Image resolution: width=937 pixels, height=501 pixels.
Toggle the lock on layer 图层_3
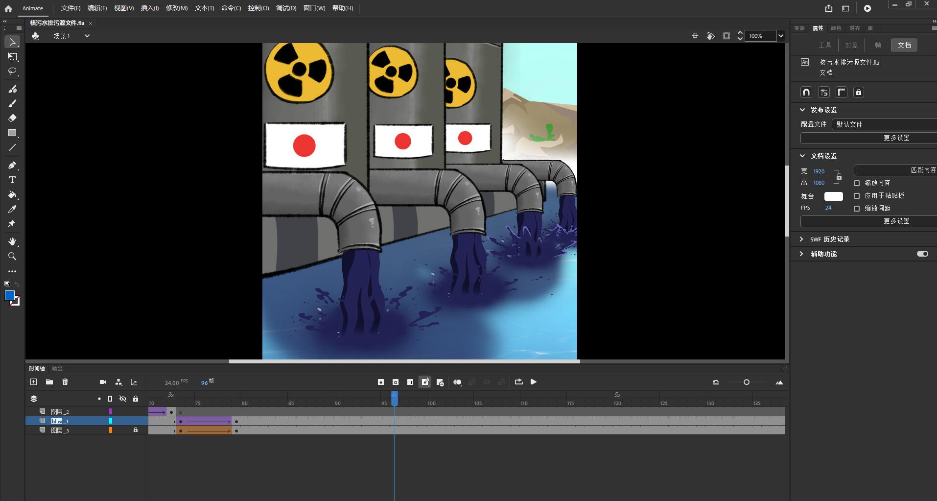(136, 430)
